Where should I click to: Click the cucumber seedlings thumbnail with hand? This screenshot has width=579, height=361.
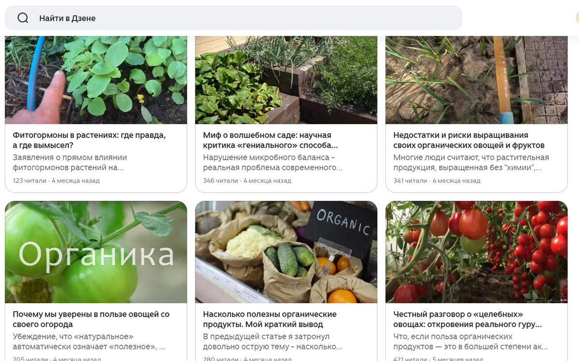96,80
